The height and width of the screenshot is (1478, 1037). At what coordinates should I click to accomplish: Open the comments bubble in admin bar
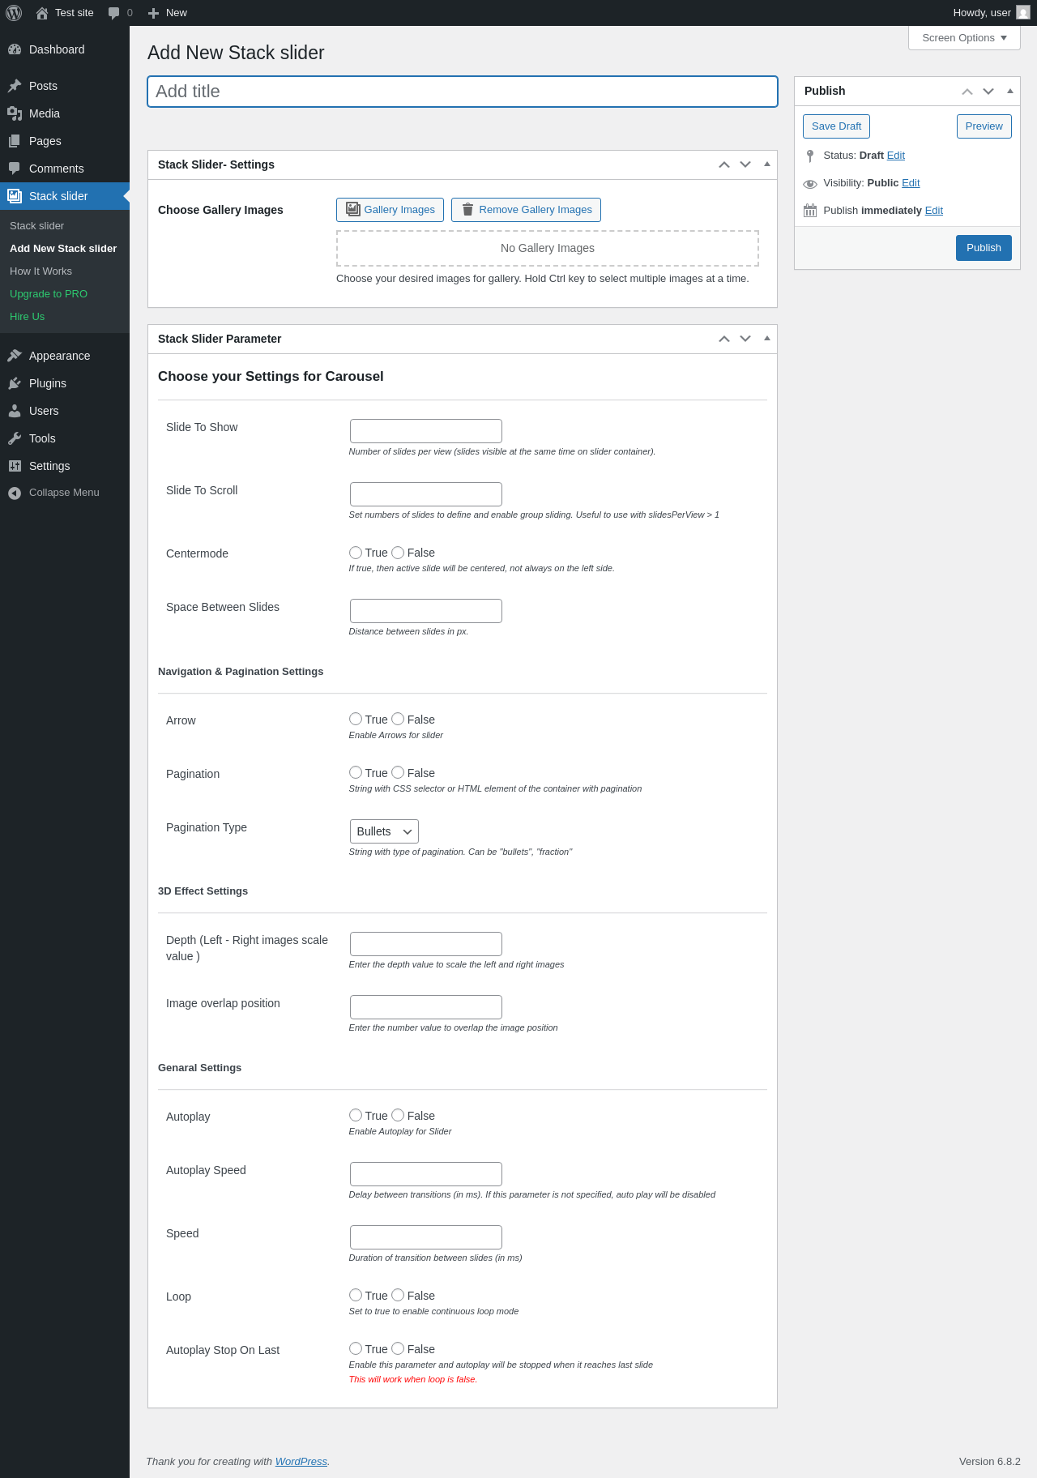(113, 13)
